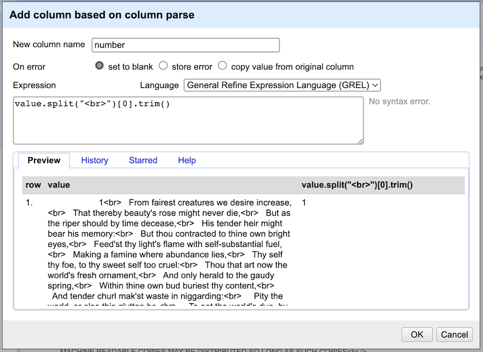Click the "No syntax error." status message
This screenshot has height=352, width=483.
coord(400,102)
